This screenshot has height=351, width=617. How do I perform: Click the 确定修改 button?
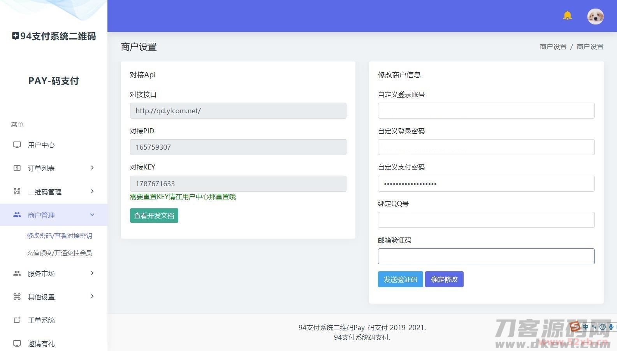444,279
